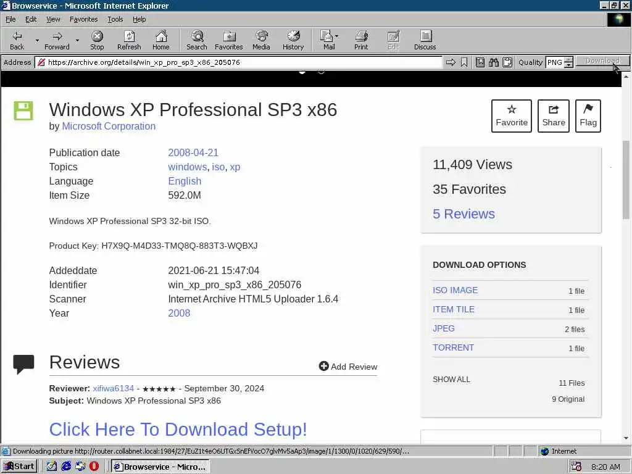Viewport: 632px width, 474px height.
Task: Click the Go arrow beside address bar
Action: 451,62
